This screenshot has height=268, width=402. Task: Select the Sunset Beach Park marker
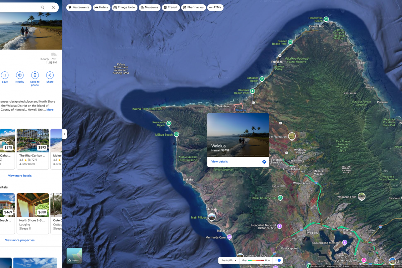(x=290, y=42)
